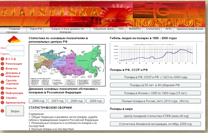Image resolution: width=208 pixels, height=133 pixels.
Task: Select the 2006 год button
Action: click(38, 101)
